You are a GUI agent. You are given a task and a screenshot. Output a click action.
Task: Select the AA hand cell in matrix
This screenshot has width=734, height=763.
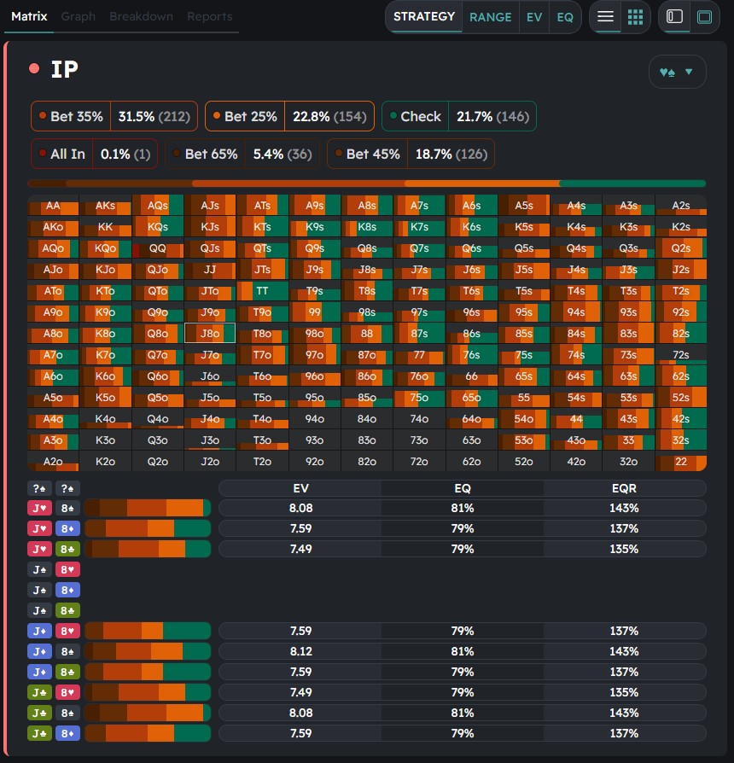point(53,206)
